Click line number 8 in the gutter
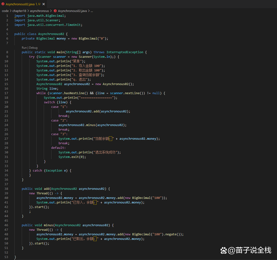Viewport: 277px width, 260px height. click(x=7, y=52)
